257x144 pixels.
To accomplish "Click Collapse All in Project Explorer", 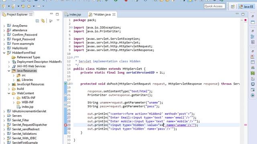I will (x=37, y=21).
